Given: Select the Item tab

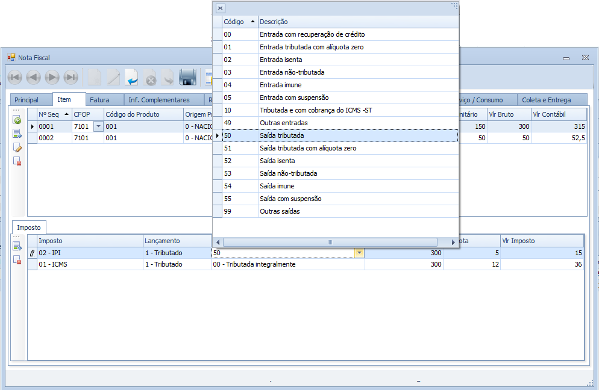Looking at the screenshot, I should 69,99.
